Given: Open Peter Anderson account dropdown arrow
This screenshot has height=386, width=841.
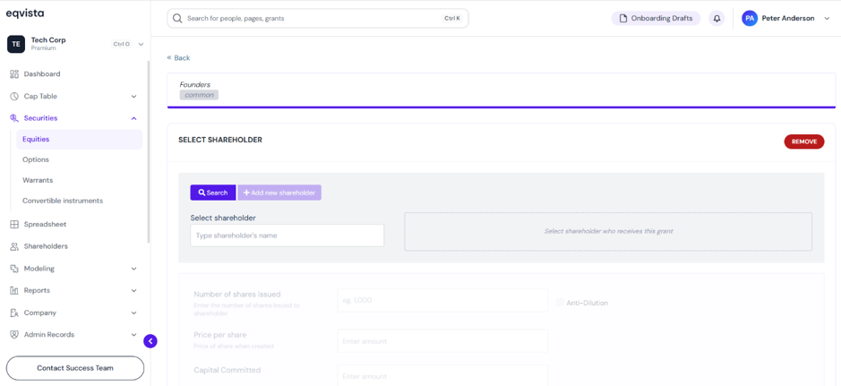Looking at the screenshot, I should [827, 18].
